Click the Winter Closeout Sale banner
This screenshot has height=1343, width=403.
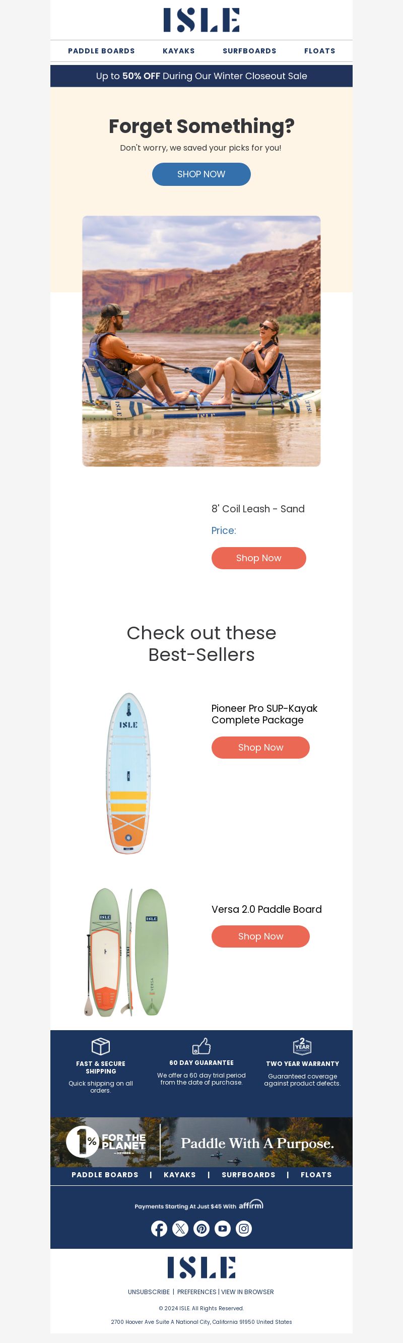[x=201, y=76]
